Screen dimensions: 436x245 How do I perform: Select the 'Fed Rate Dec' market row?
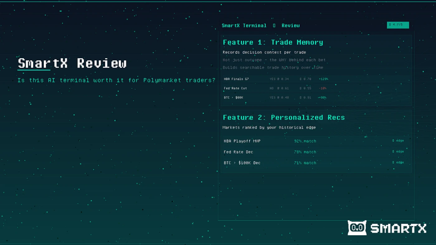[x=316, y=152]
